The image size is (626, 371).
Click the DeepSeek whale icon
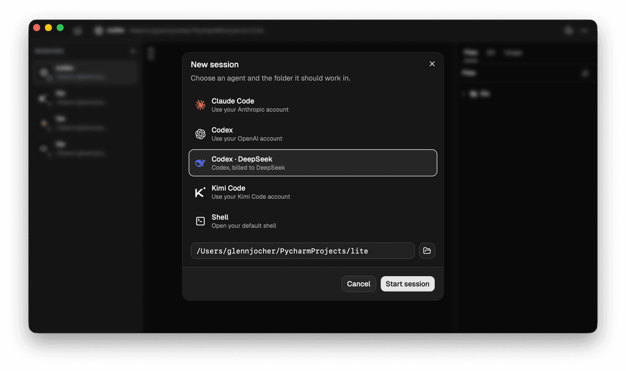pos(201,163)
